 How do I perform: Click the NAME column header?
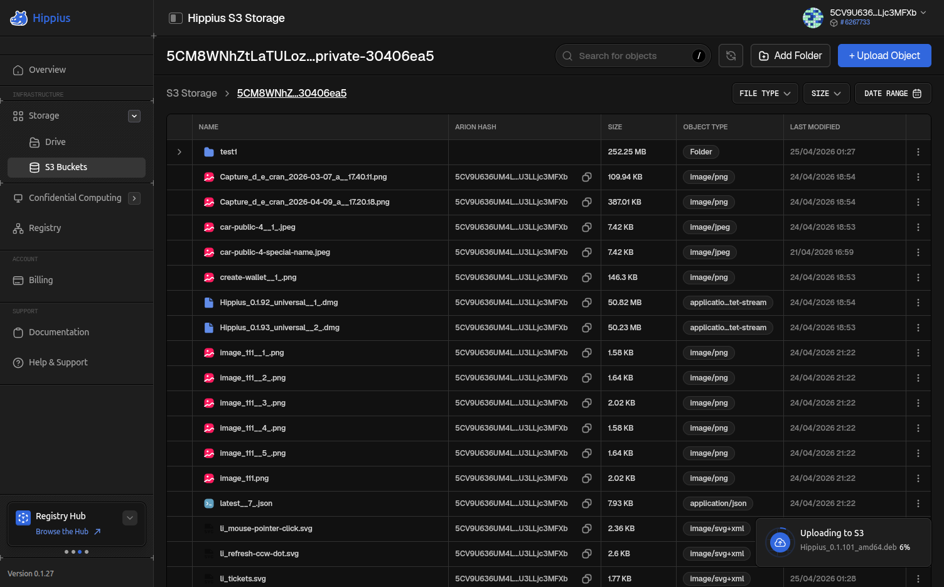[x=208, y=127]
